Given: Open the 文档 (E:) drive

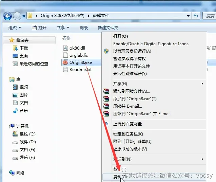Looking at the screenshot, I should coord(27,150).
